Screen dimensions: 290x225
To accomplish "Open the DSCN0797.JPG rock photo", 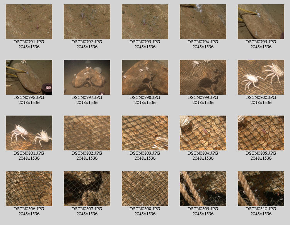I will coord(87,77).
